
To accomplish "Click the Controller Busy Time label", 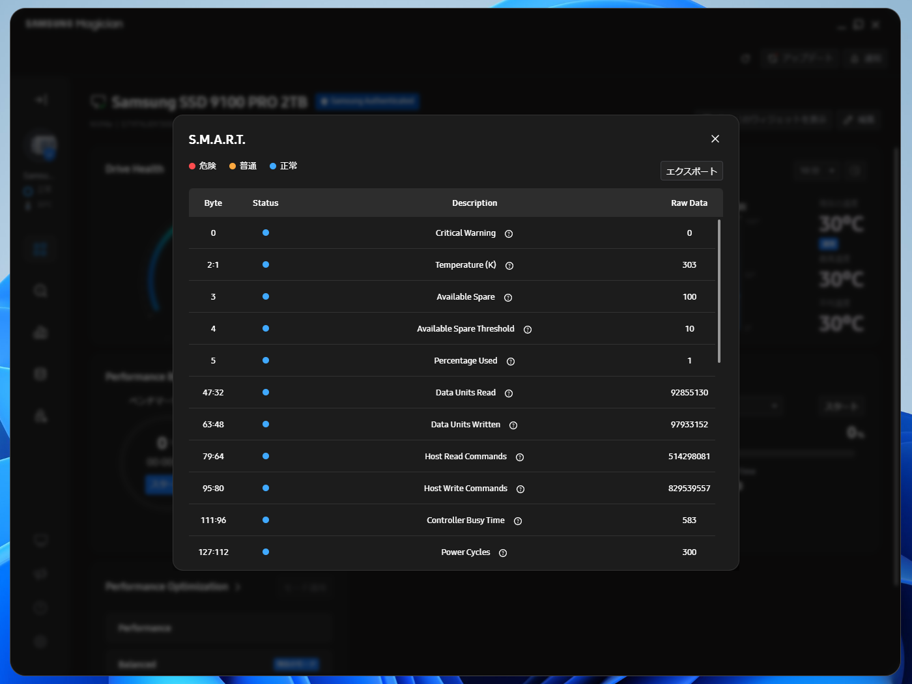I will pos(466,520).
